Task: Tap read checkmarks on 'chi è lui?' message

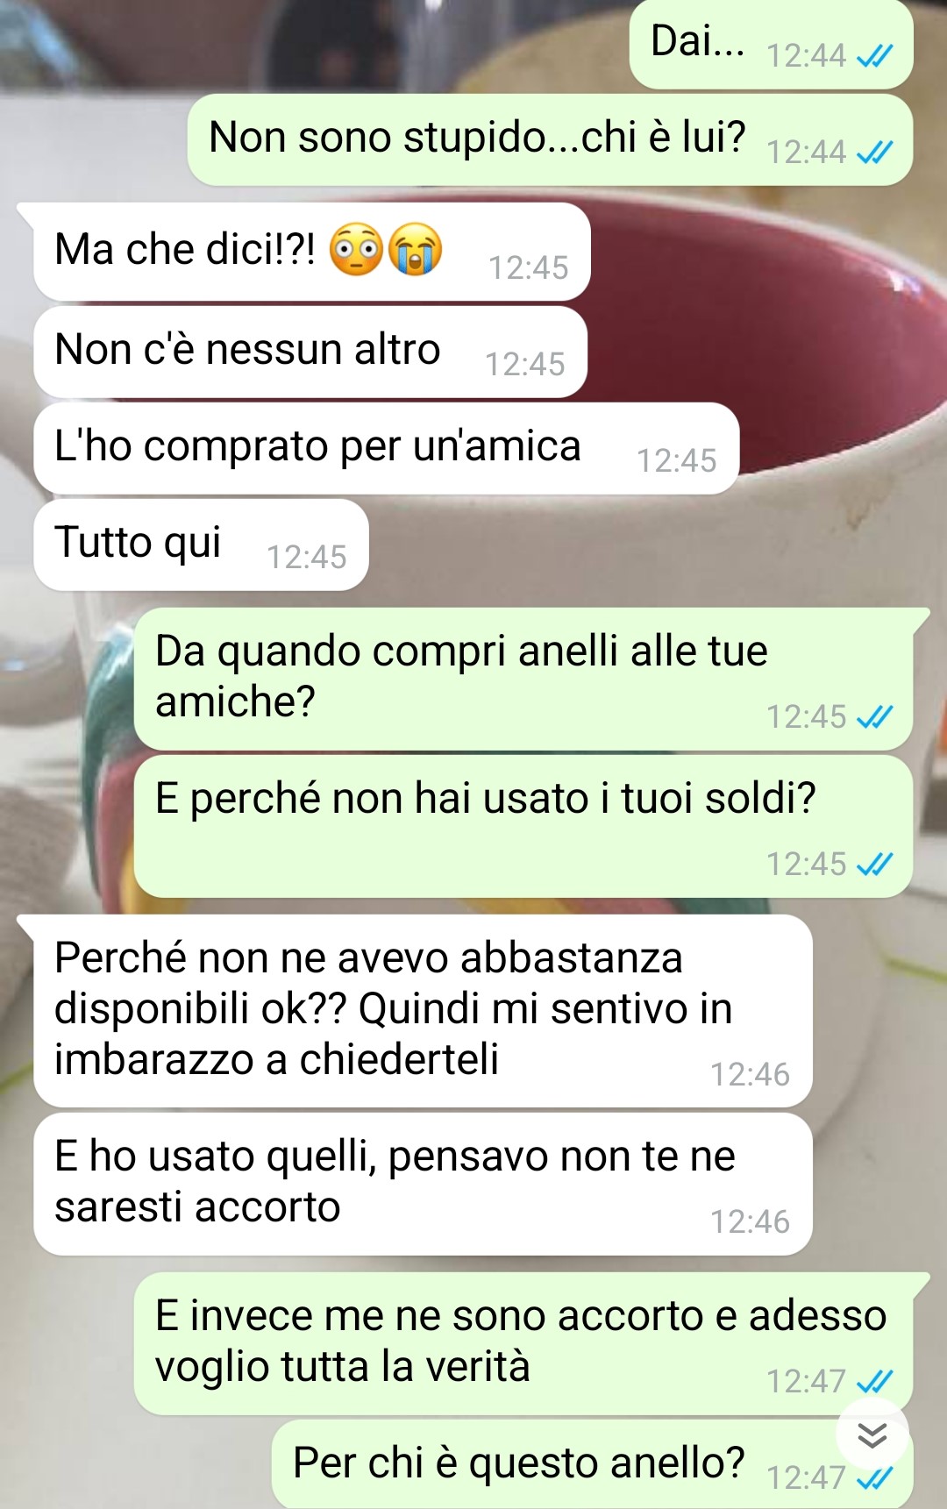Action: coord(874,153)
